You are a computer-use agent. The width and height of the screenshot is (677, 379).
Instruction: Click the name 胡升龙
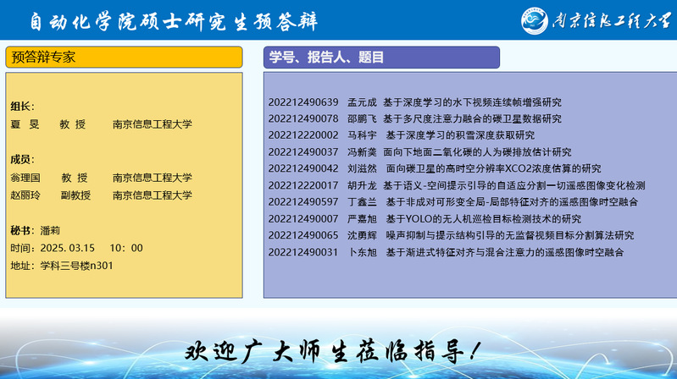click(362, 185)
